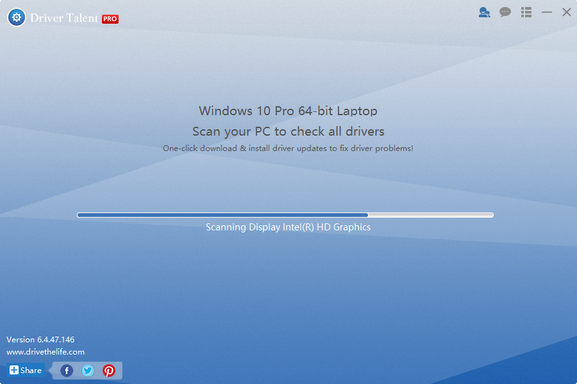577x384 pixels.
Task: Share on Pinterest
Action: (x=108, y=371)
